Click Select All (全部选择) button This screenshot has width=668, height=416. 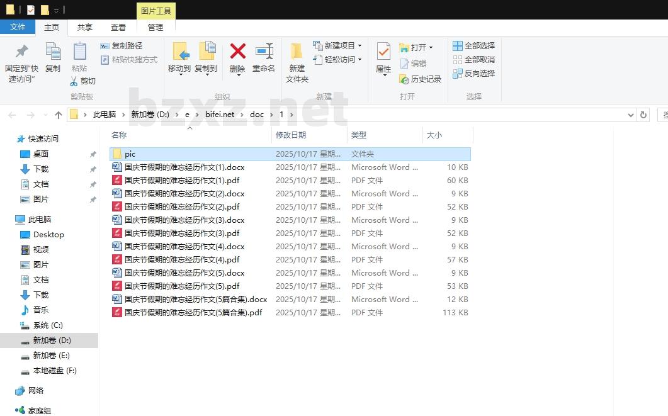click(473, 46)
